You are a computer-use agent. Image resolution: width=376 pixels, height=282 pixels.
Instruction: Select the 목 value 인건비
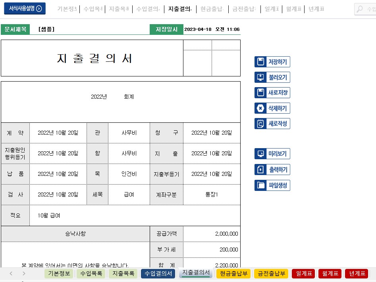(x=129, y=174)
